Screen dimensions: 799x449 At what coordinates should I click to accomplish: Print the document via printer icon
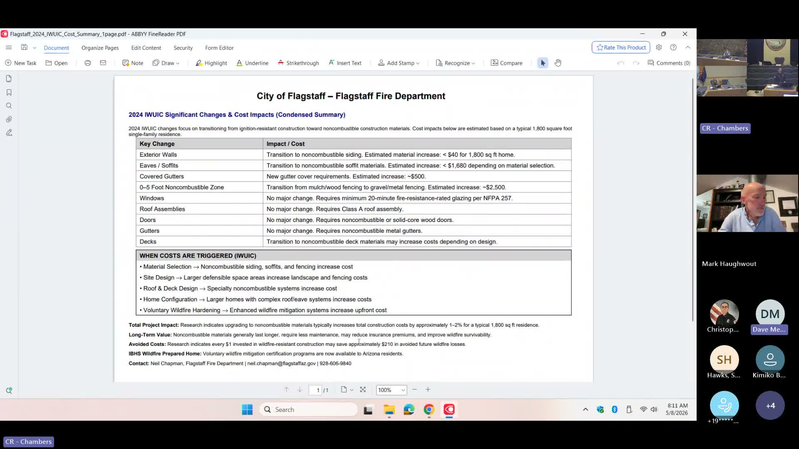(88, 63)
